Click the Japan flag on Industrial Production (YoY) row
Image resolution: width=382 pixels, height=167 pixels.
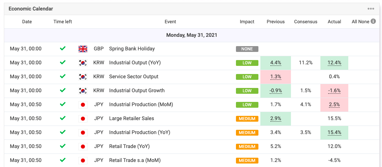pos(83,133)
